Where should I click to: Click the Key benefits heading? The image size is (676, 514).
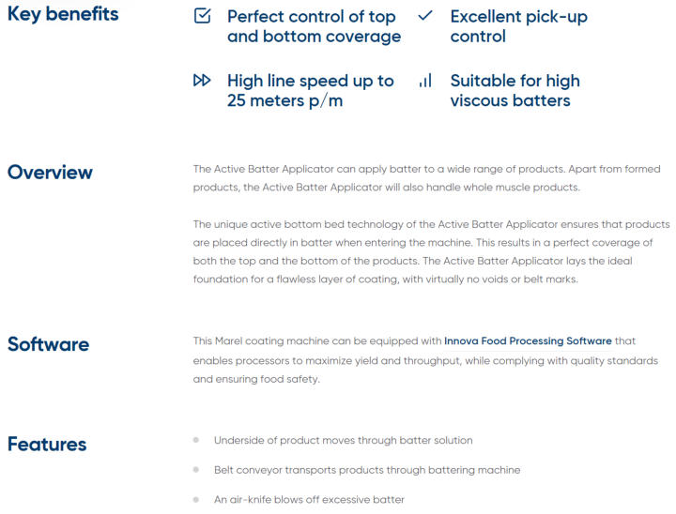pos(63,14)
